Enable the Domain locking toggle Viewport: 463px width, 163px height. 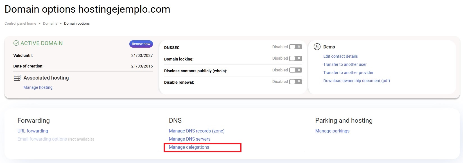pyautogui.click(x=295, y=58)
